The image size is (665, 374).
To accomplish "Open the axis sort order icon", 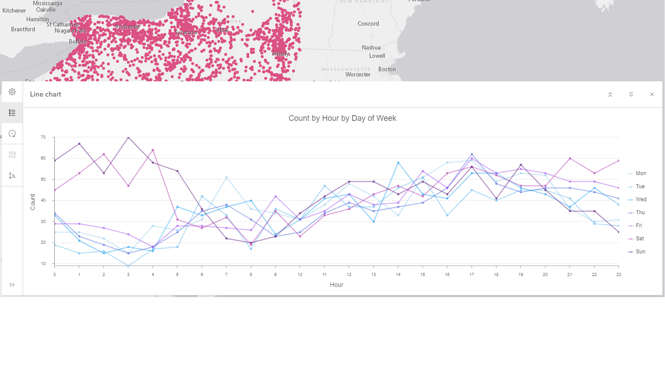I will coord(12,176).
